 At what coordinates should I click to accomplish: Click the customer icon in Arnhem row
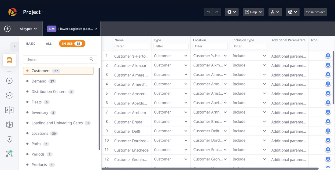(328, 112)
